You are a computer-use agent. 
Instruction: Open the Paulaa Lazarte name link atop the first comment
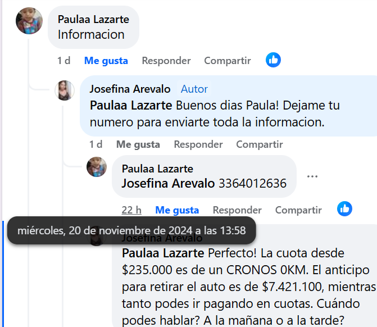[93, 19]
